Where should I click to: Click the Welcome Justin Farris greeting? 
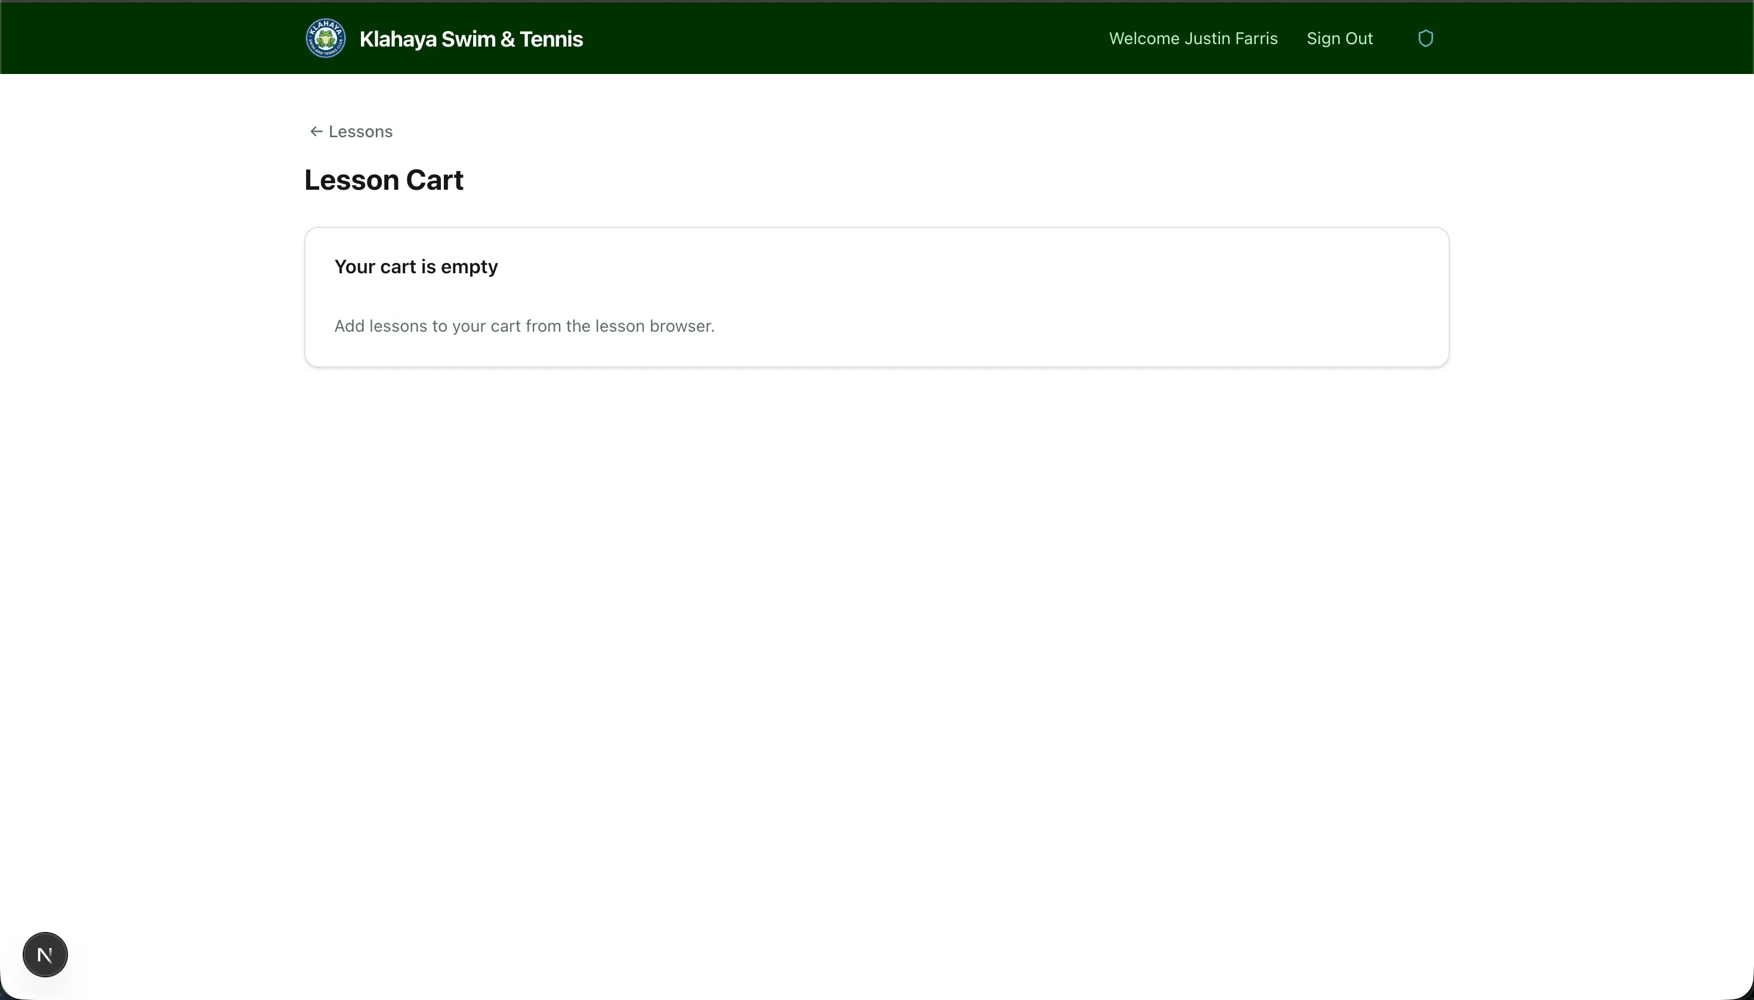[x=1193, y=38]
